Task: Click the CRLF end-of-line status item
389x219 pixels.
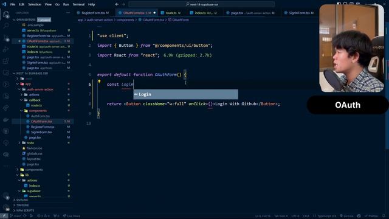Action: [x=306, y=216]
